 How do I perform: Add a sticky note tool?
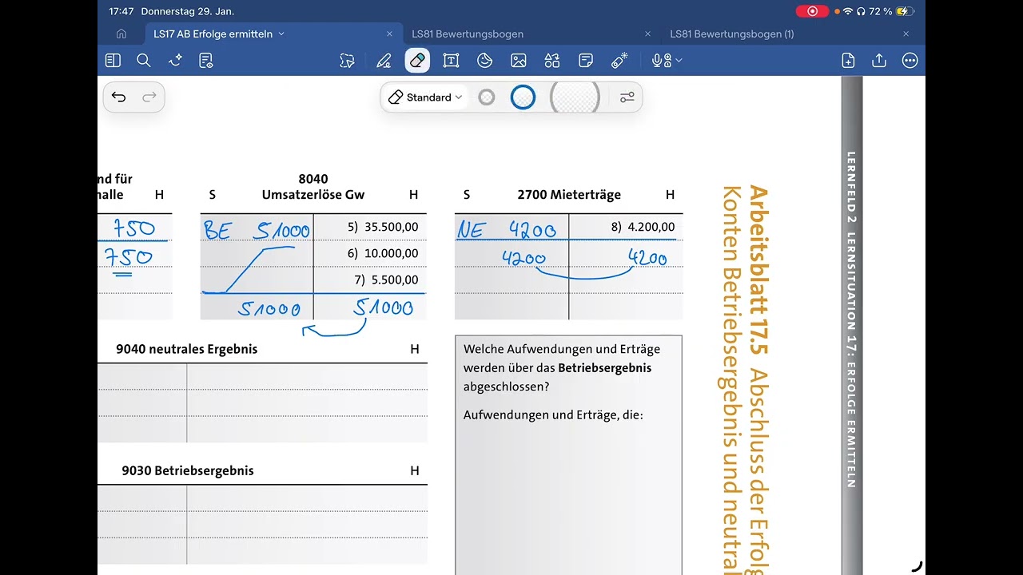click(586, 61)
